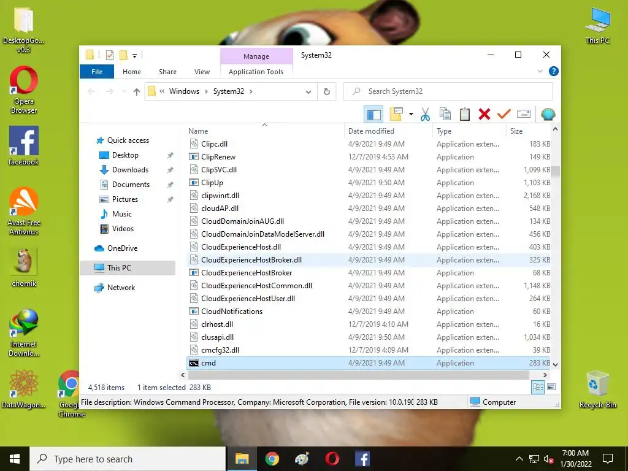This screenshot has height=471, width=628.
Task: Select OneDrive in the navigation pane
Action: 122,248
